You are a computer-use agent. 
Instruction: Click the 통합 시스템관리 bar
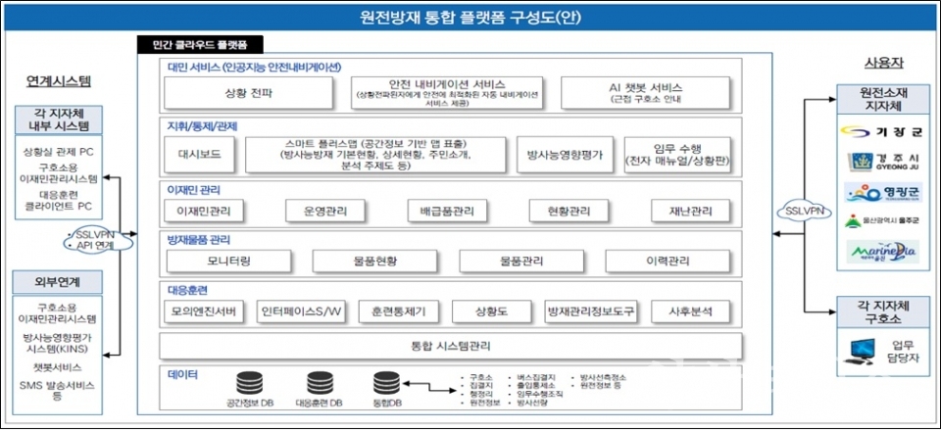click(451, 346)
